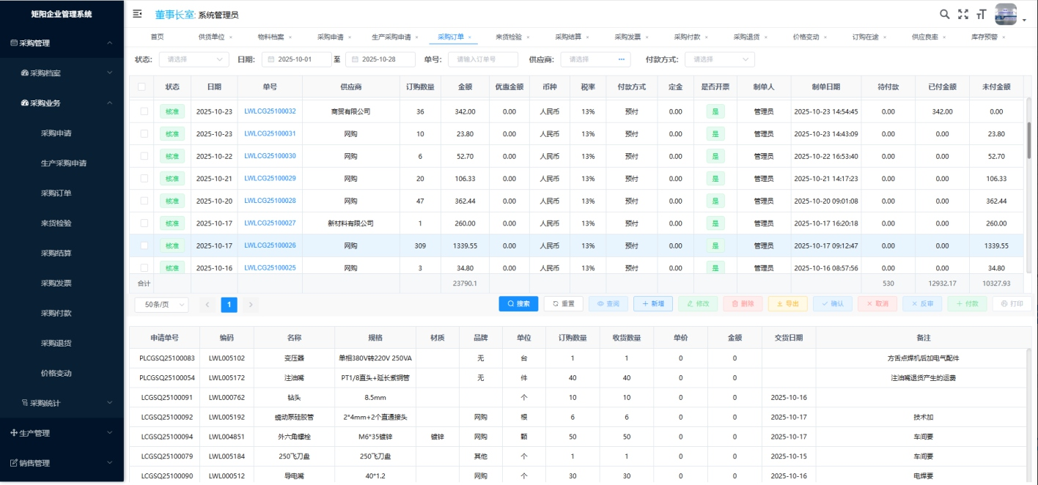1038x485 pixels.
Task: Check the box for order LWLCG25100032
Action: [144, 111]
